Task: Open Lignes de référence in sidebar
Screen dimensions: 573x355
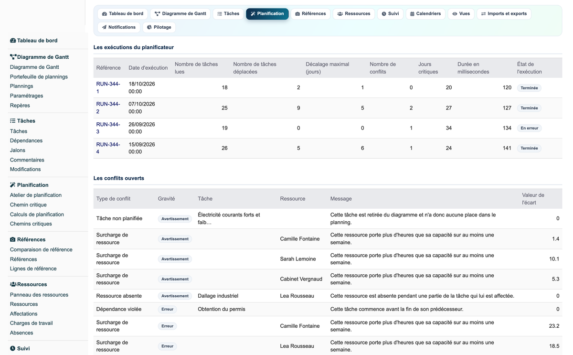Action: (x=33, y=269)
